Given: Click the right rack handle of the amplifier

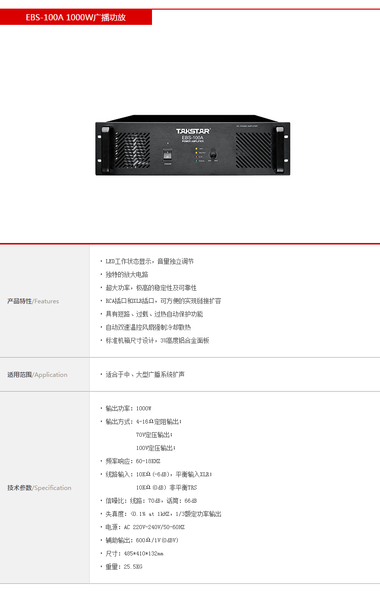Looking at the screenshot, I should pos(280,149).
